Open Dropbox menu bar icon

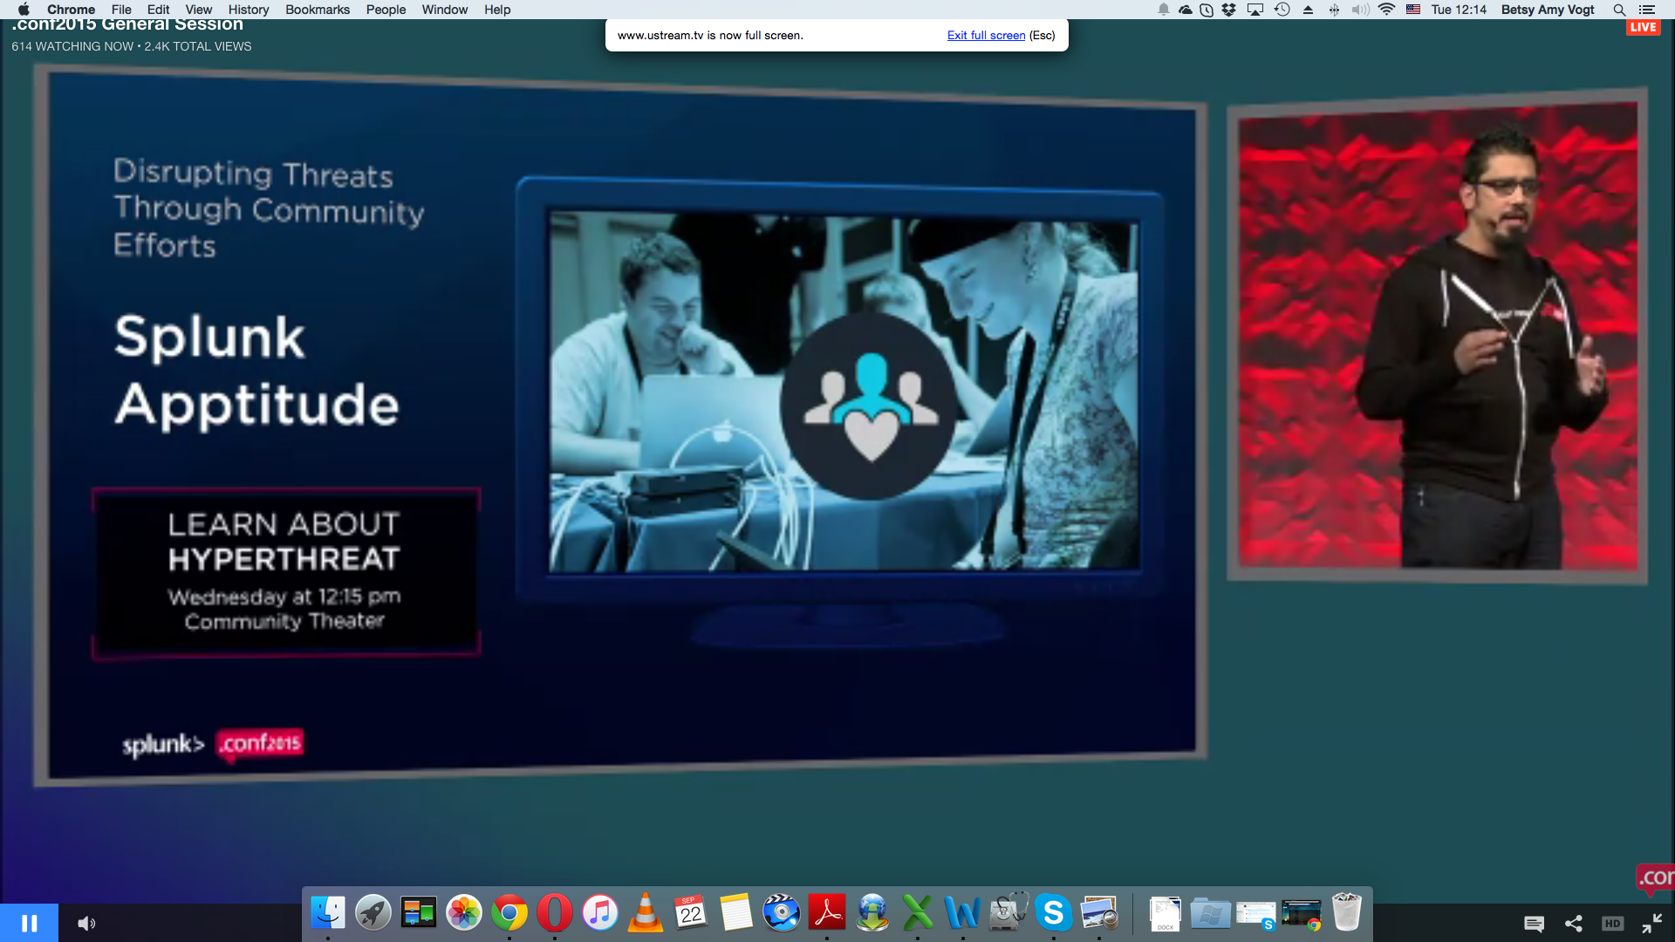(1229, 10)
